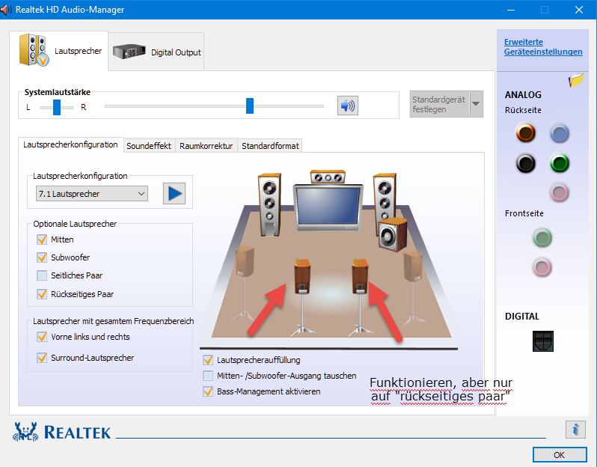Uncheck the Subwoofer option
The width and height of the screenshot is (597, 467).
click(x=42, y=257)
